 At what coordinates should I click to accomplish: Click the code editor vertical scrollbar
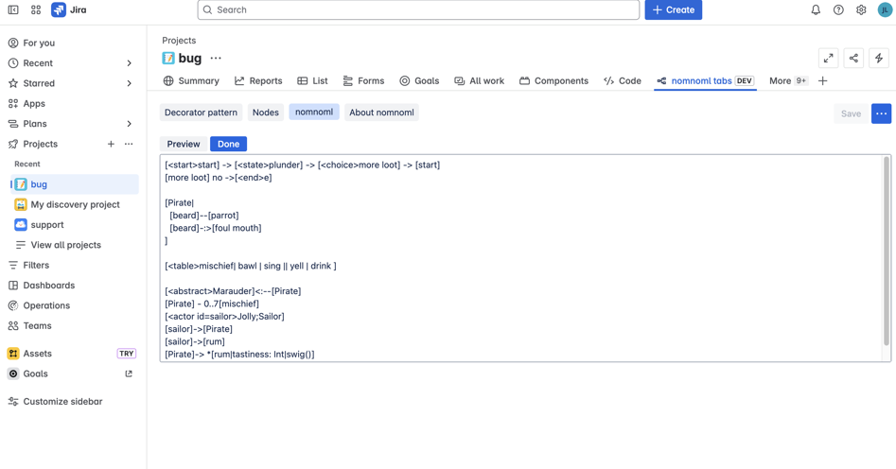pos(887,252)
